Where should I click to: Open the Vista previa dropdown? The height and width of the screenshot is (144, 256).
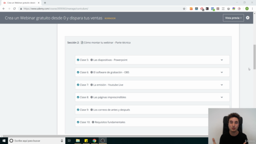click(233, 18)
